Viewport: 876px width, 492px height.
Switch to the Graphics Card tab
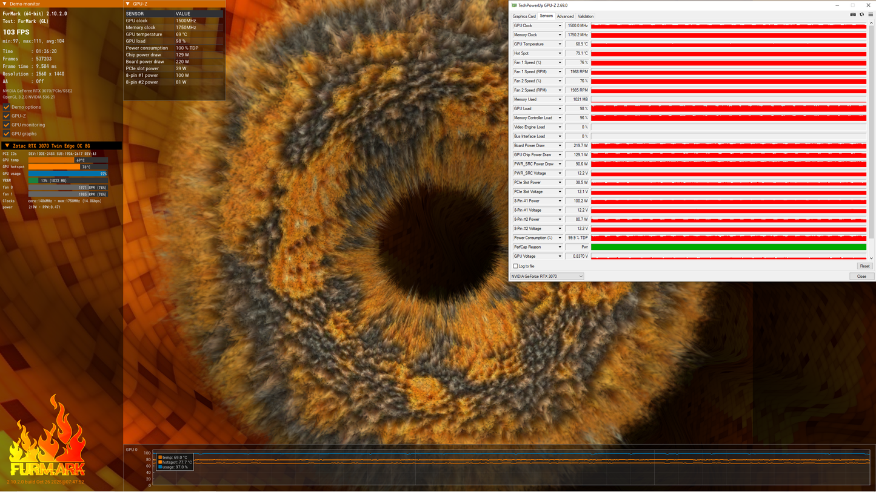(524, 16)
